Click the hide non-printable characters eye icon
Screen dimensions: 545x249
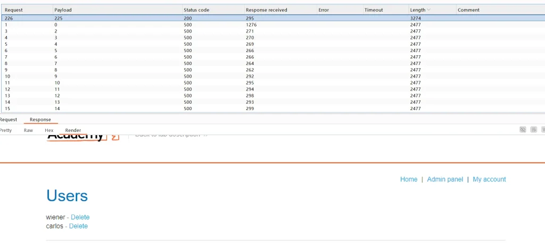pyautogui.click(x=523, y=130)
